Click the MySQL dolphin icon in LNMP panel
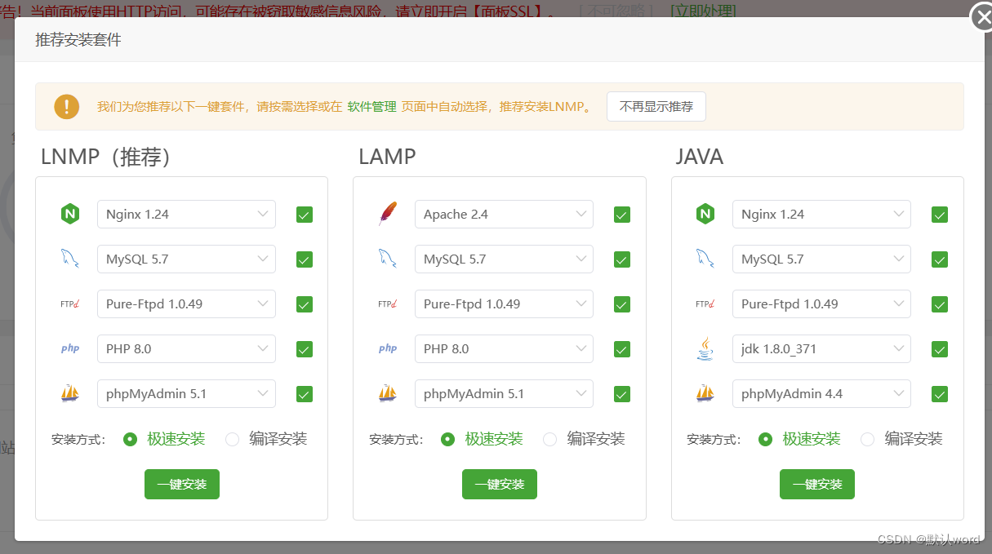 (70, 259)
